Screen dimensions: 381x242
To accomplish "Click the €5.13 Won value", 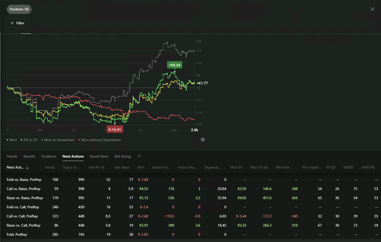I will click(x=144, y=198).
